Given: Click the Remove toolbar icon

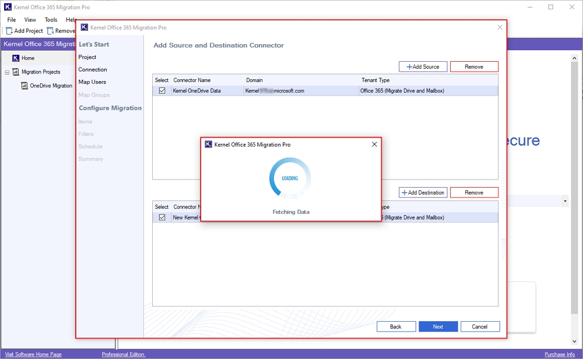Looking at the screenshot, I should click(51, 31).
